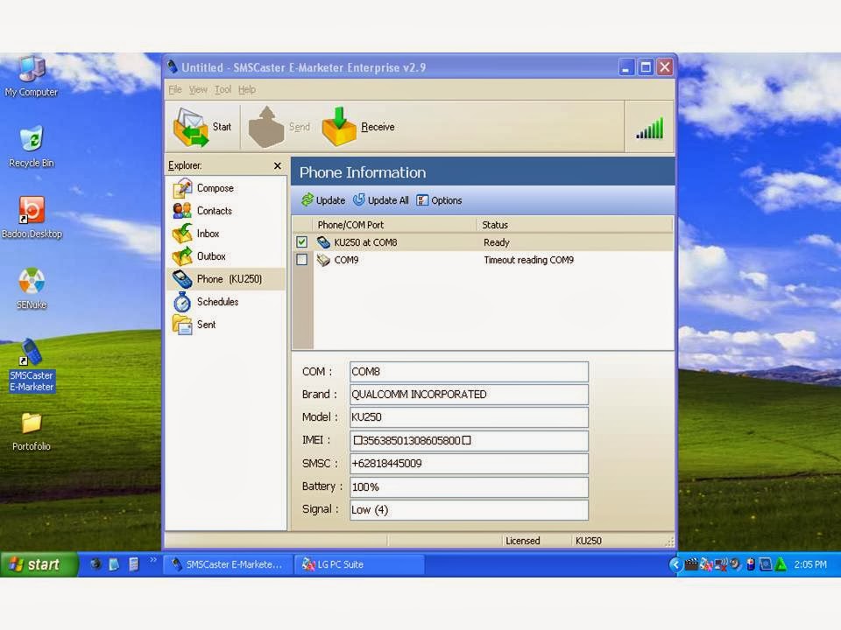Click the 'Timeout reading COM9' status text
The width and height of the screenshot is (841, 630).
[x=529, y=260]
